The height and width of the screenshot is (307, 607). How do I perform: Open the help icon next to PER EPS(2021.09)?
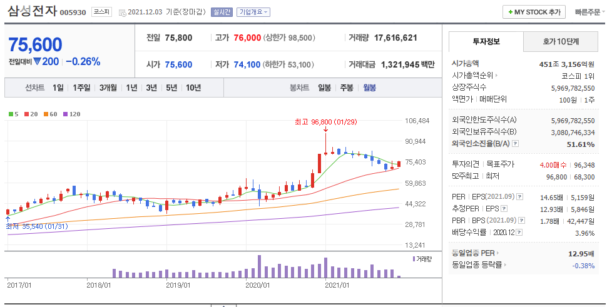(519, 197)
